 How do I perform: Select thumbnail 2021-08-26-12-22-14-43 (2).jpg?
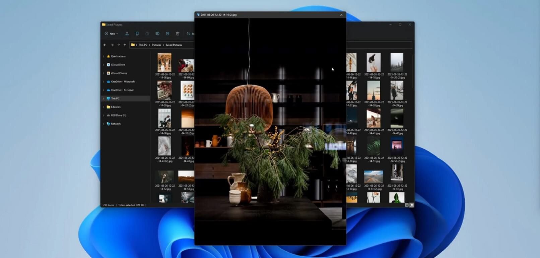164,146
